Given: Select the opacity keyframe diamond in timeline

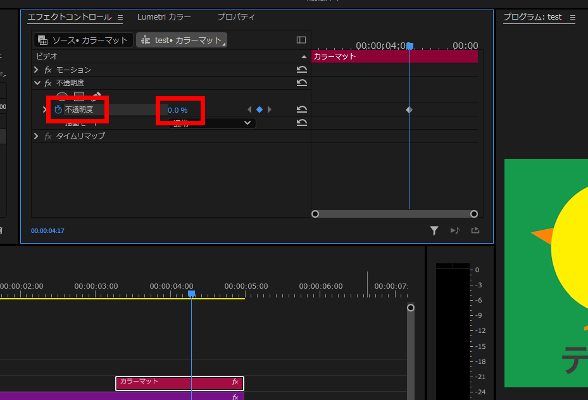Looking at the screenshot, I should coord(409,110).
